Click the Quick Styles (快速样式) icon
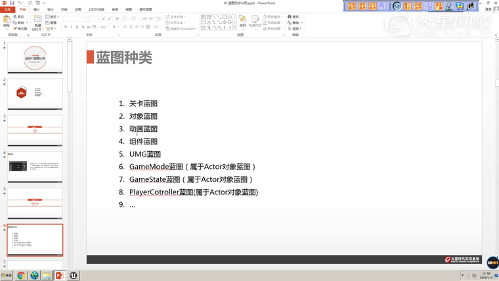This screenshot has width=499, height=281. click(x=255, y=20)
